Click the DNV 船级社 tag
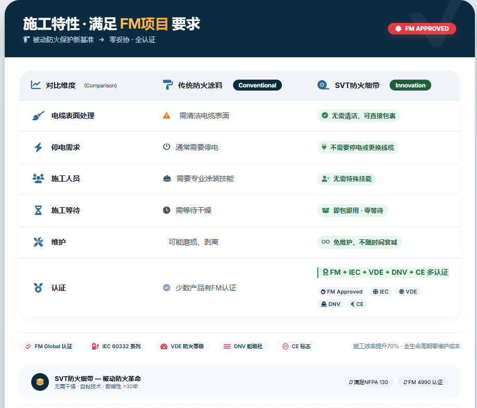Screen dimensions: 477x408 click(x=243, y=346)
